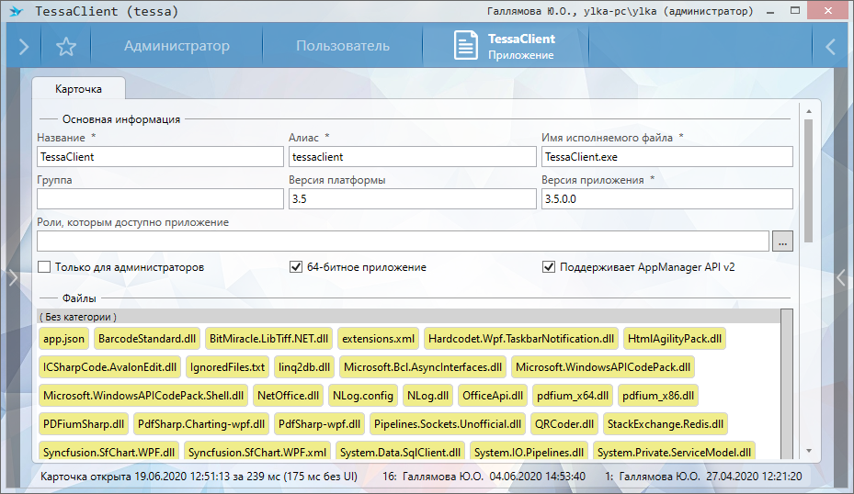The image size is (854, 494).
Task: Click the TessaClient document card icon
Action: click(x=467, y=47)
